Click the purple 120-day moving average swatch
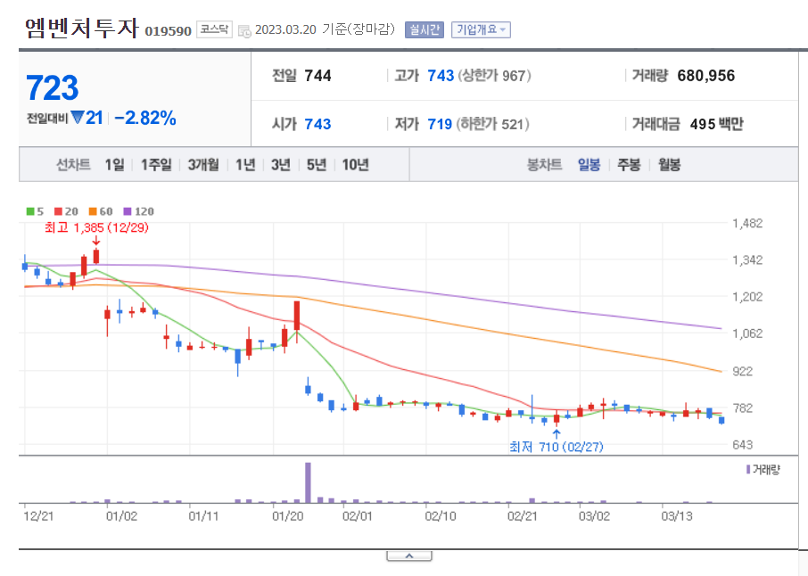The image size is (808, 576). 128,211
